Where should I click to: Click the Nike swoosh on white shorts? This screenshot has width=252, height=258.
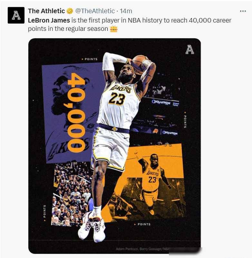[x=126, y=138]
